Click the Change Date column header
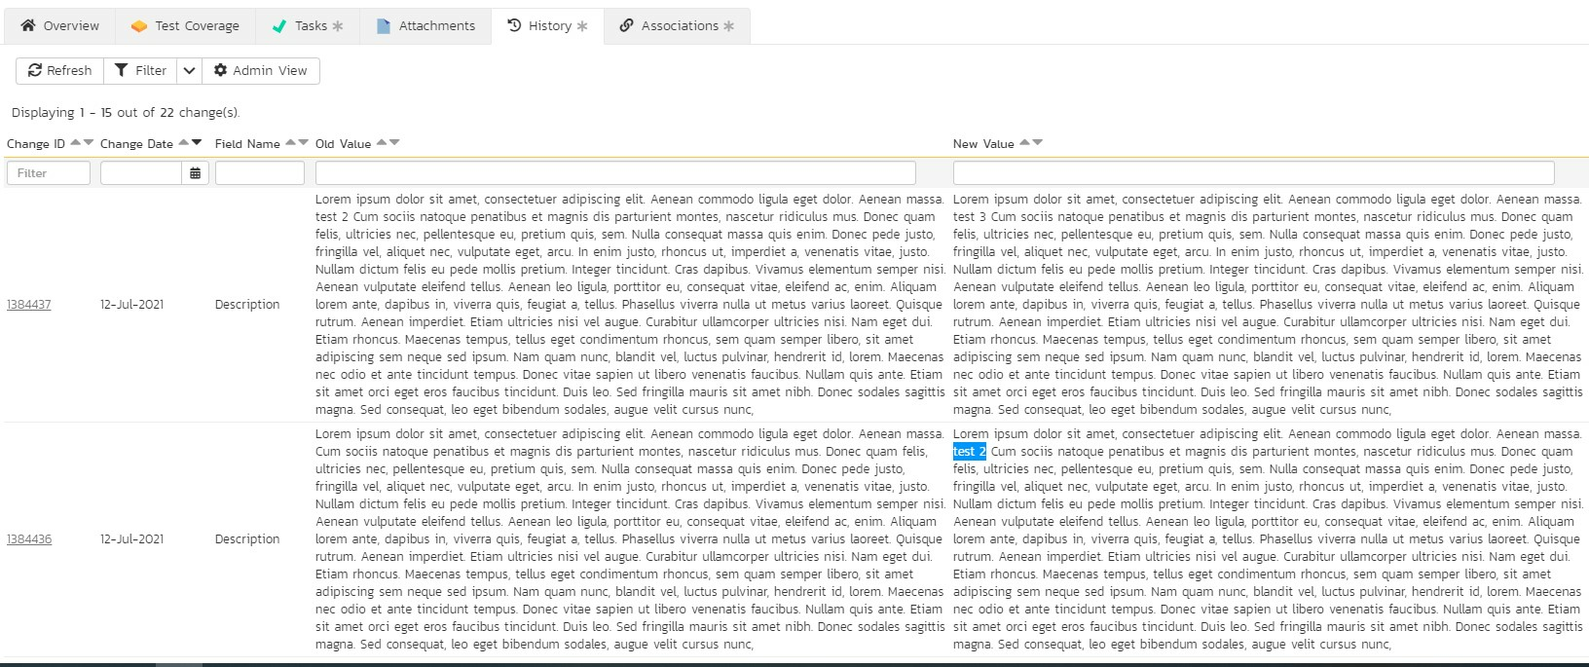The width and height of the screenshot is (1589, 667). coord(136,144)
